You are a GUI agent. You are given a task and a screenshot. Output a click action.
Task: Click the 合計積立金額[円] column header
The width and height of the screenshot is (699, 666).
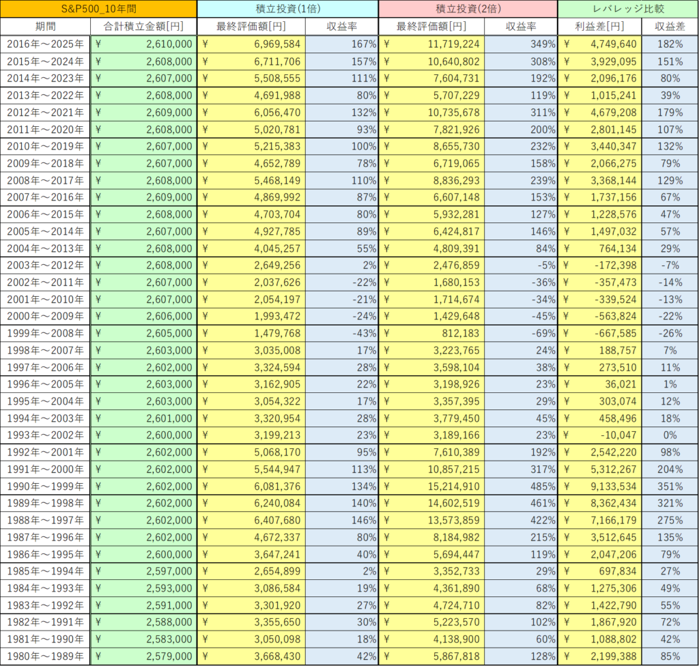click(x=143, y=27)
